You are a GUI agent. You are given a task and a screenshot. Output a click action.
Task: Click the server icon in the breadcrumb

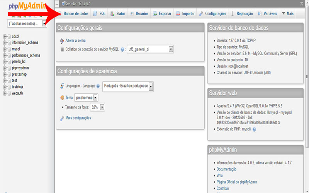pos(64,3)
